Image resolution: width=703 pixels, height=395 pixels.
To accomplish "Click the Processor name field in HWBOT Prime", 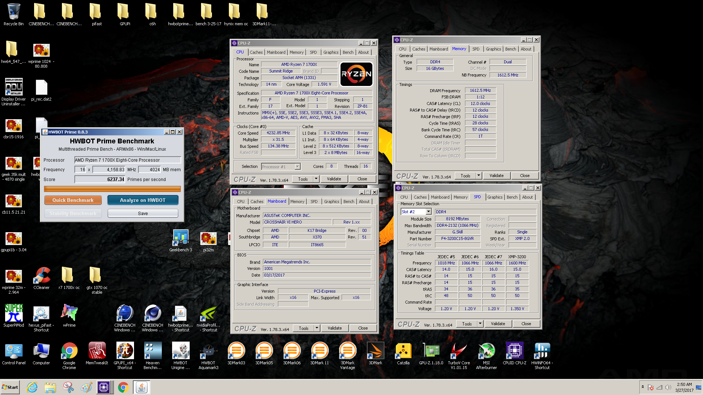I will tap(127, 160).
